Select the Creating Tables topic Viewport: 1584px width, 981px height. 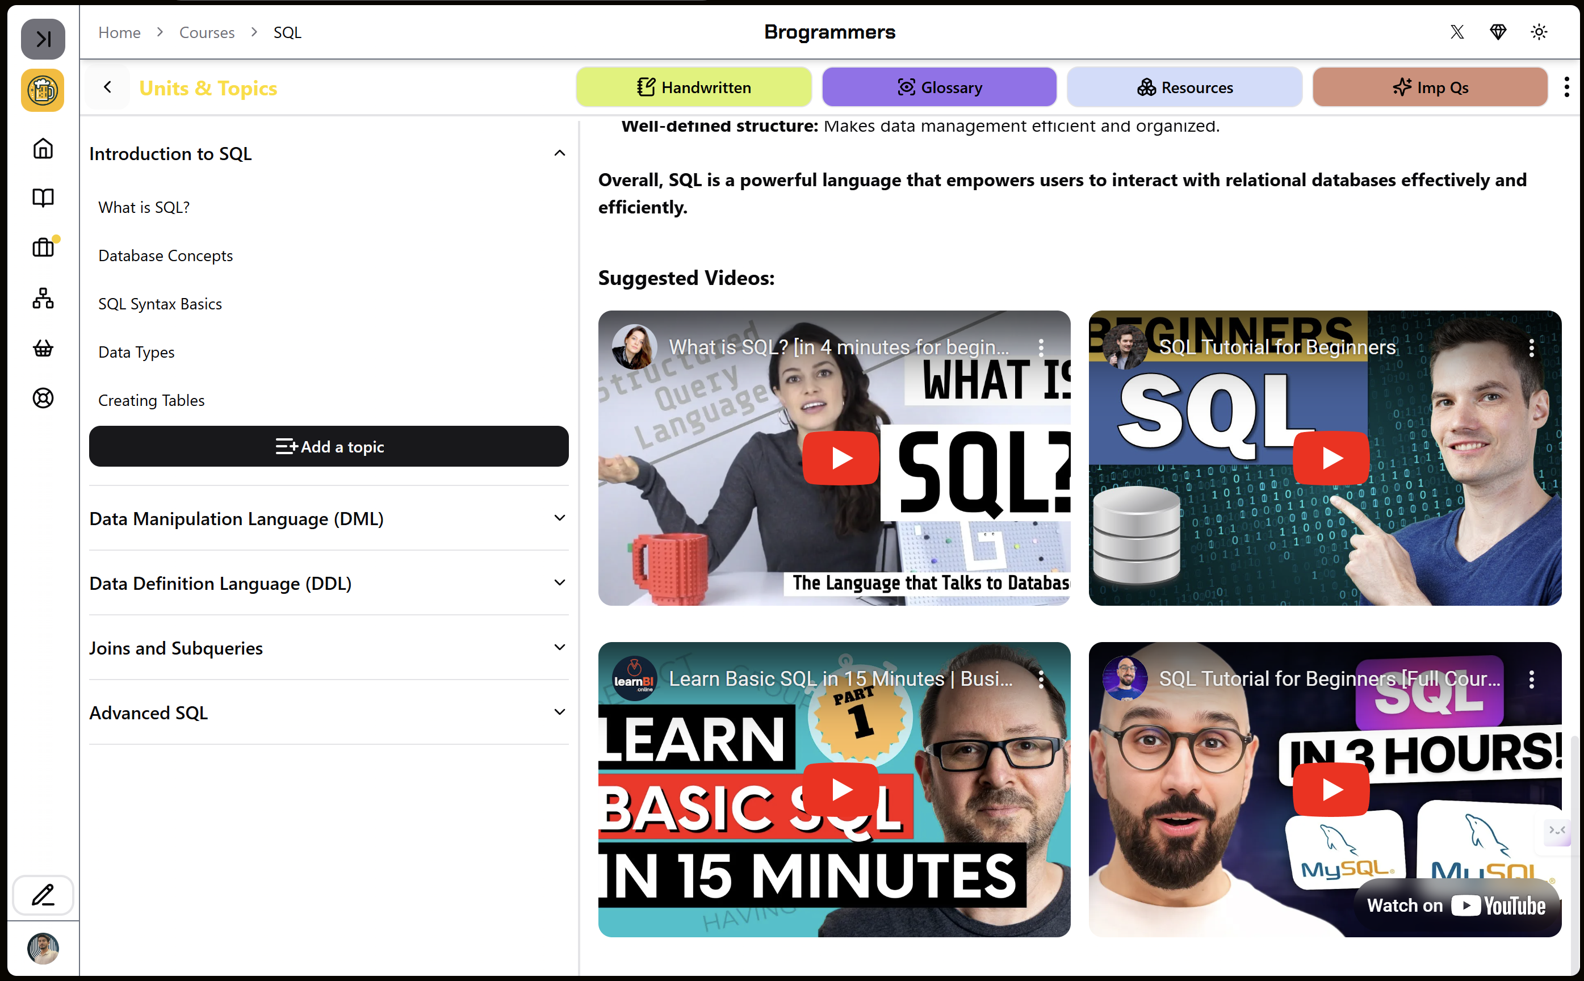pos(151,400)
